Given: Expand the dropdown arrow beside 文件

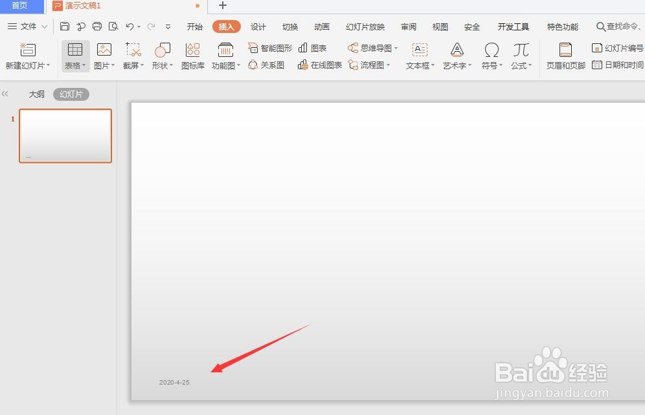Looking at the screenshot, I should 45,27.
